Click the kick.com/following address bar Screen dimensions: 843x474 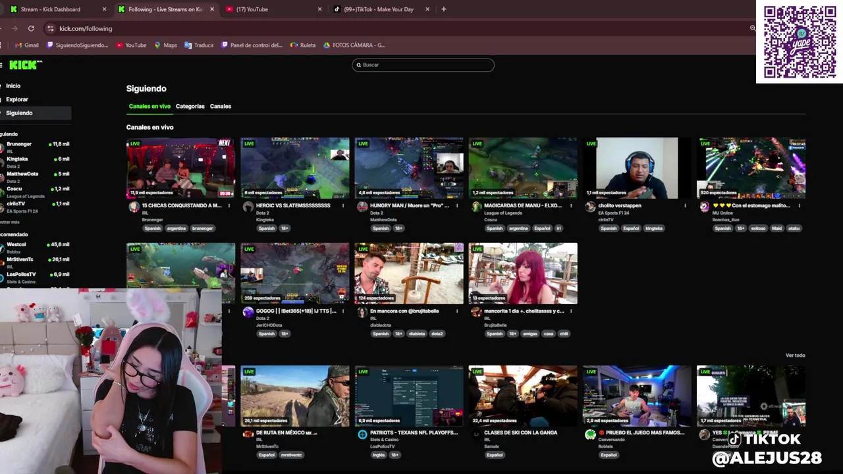tap(395, 28)
